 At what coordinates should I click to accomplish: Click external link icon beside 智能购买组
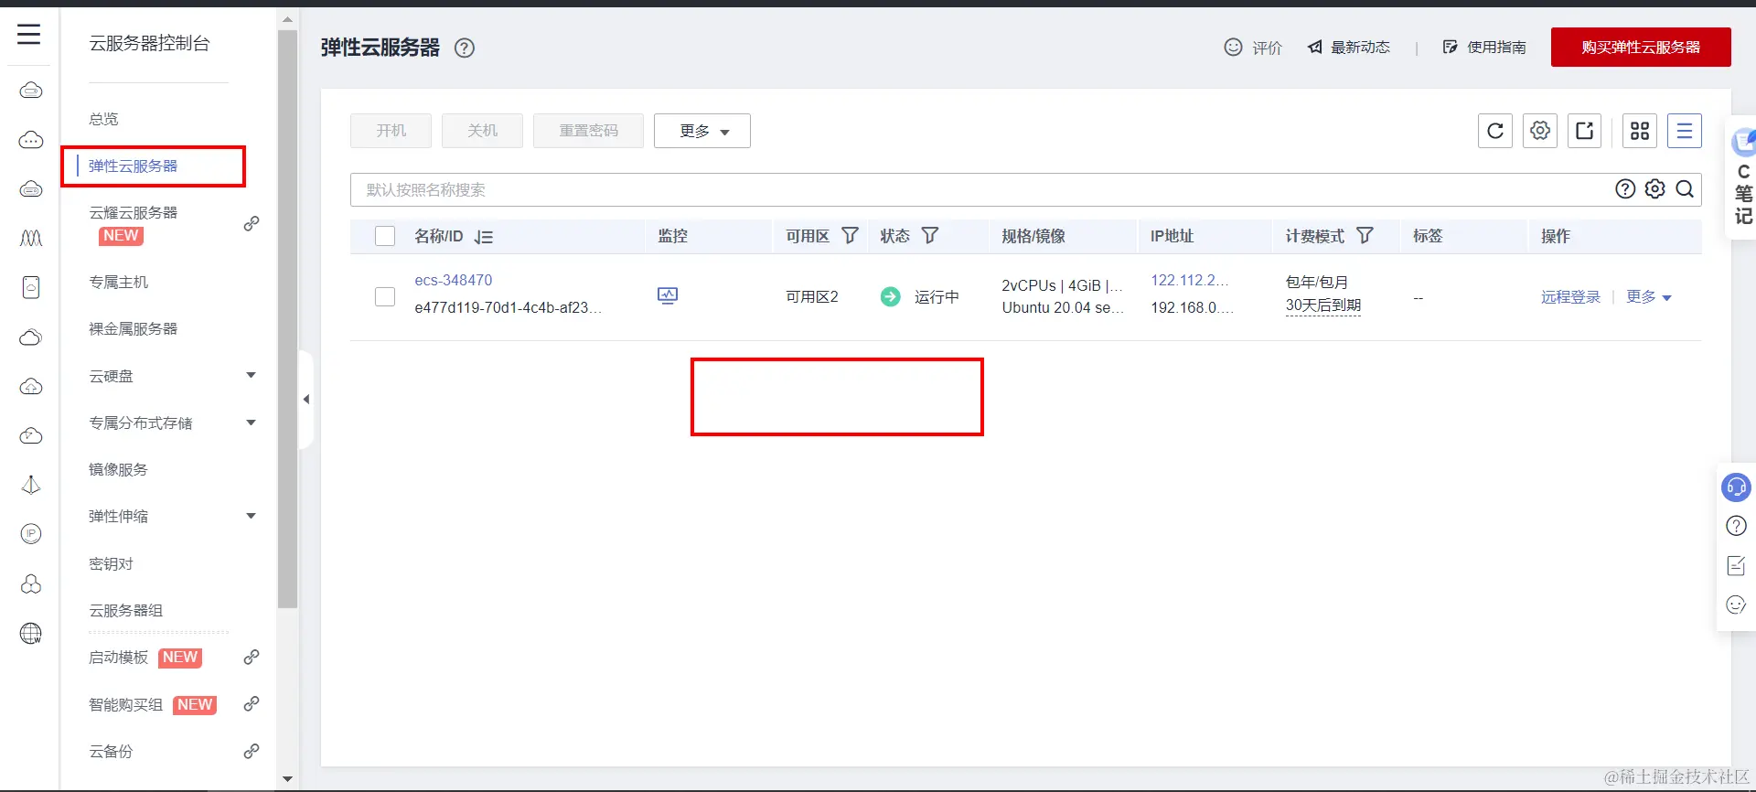(252, 704)
